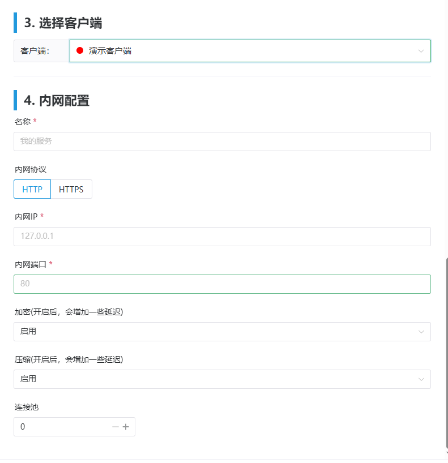The image size is (448, 463).
Task: Click the 名称 input showing 我的服务 placeholder
Action: pos(221,142)
